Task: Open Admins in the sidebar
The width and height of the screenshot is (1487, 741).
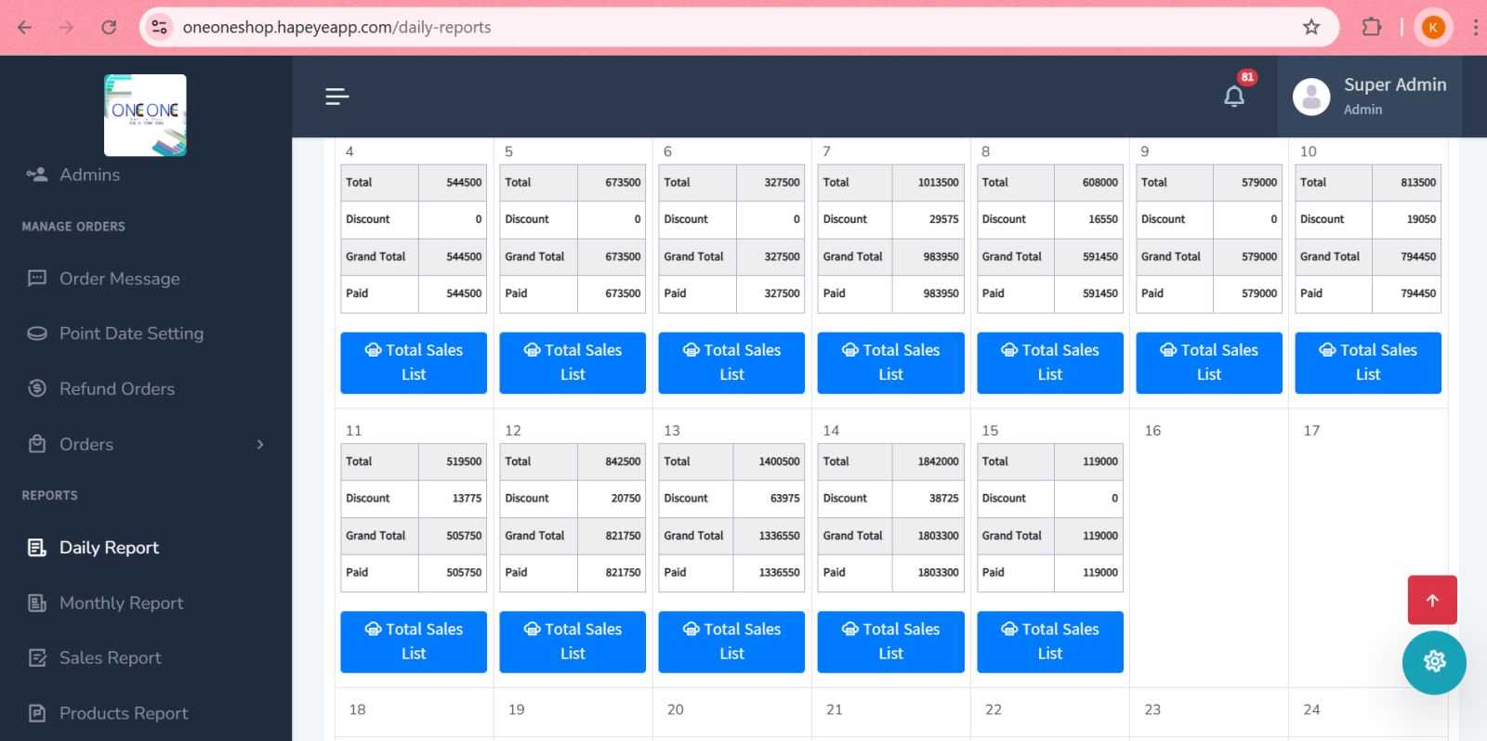Action: (x=89, y=175)
